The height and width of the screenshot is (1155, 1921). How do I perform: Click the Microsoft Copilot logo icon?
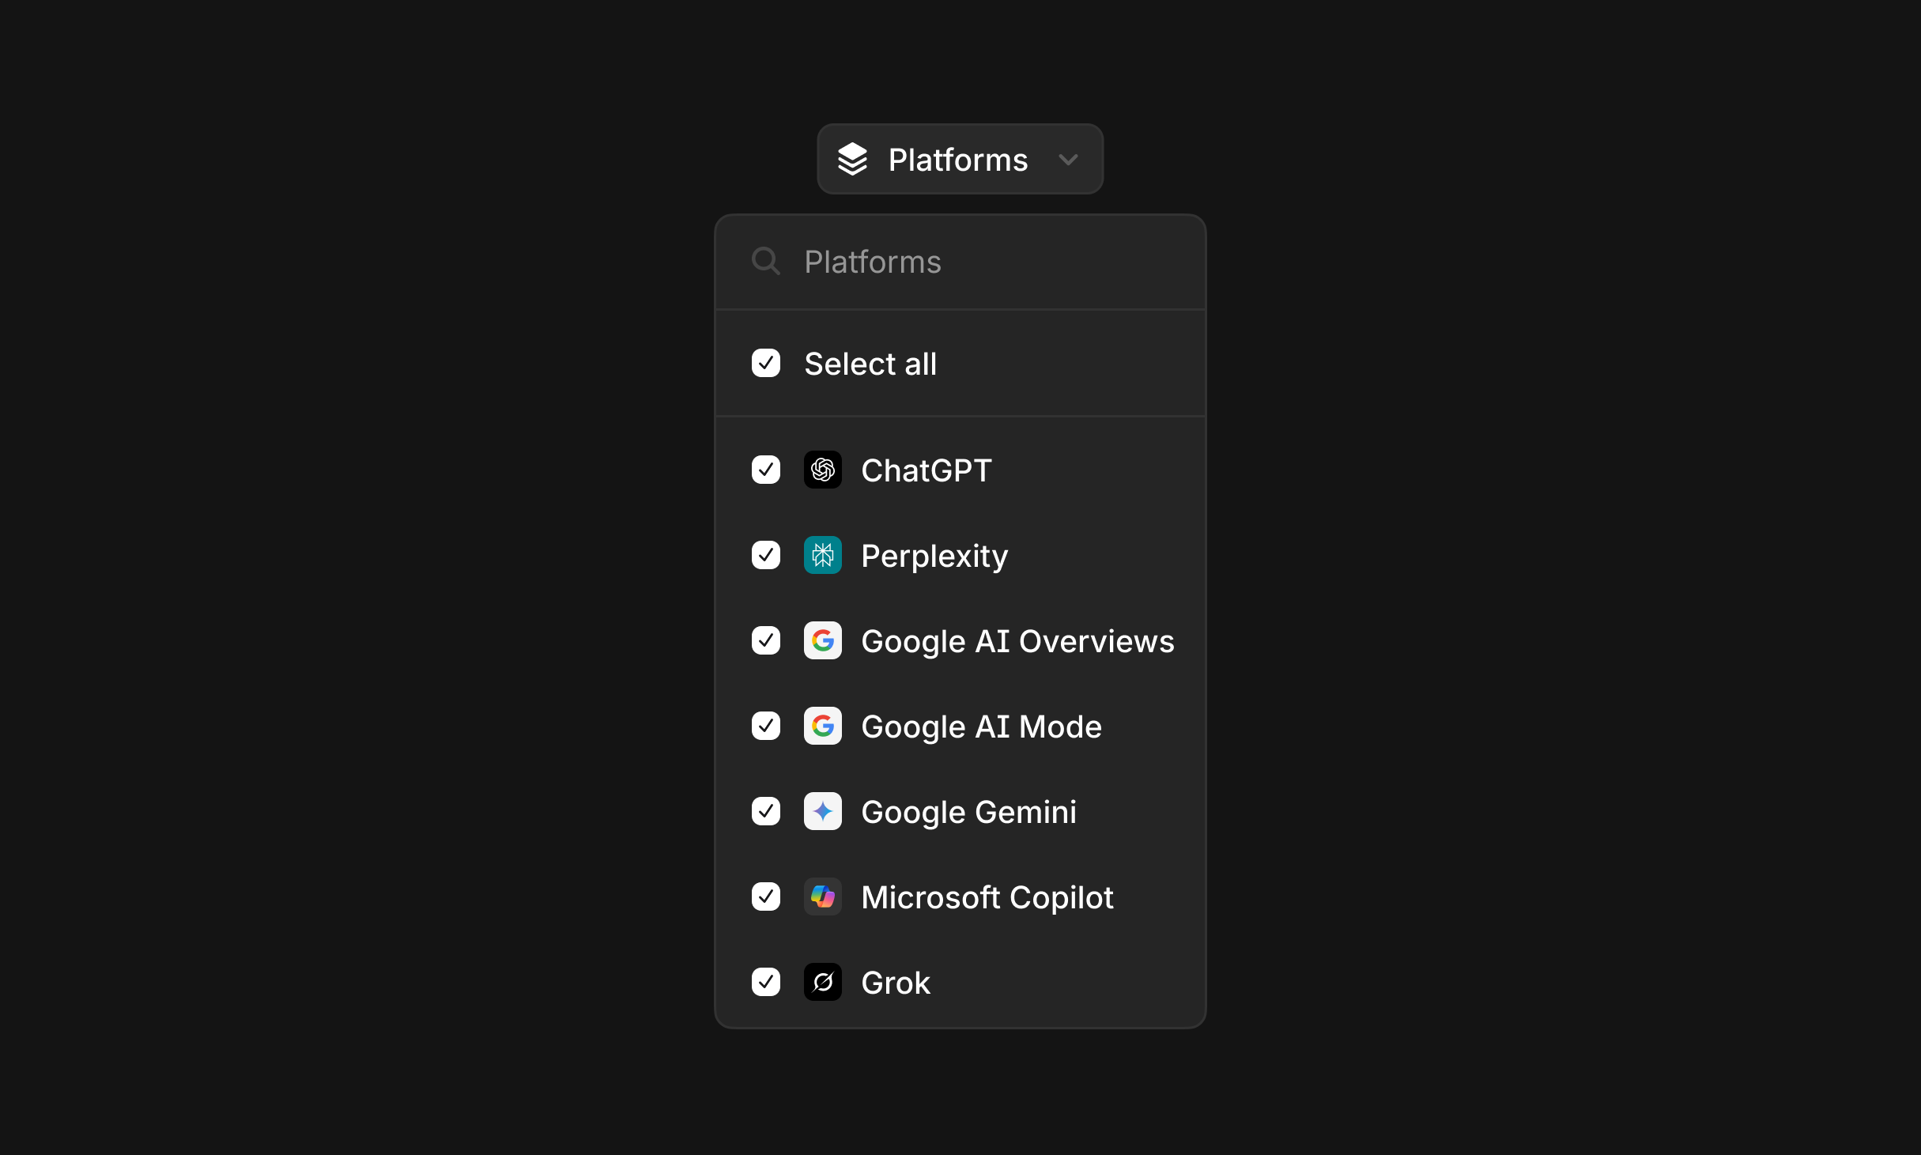point(822,897)
